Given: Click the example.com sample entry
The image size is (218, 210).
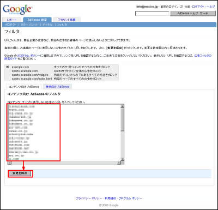Looking at the screenshot, I should click(20, 67).
